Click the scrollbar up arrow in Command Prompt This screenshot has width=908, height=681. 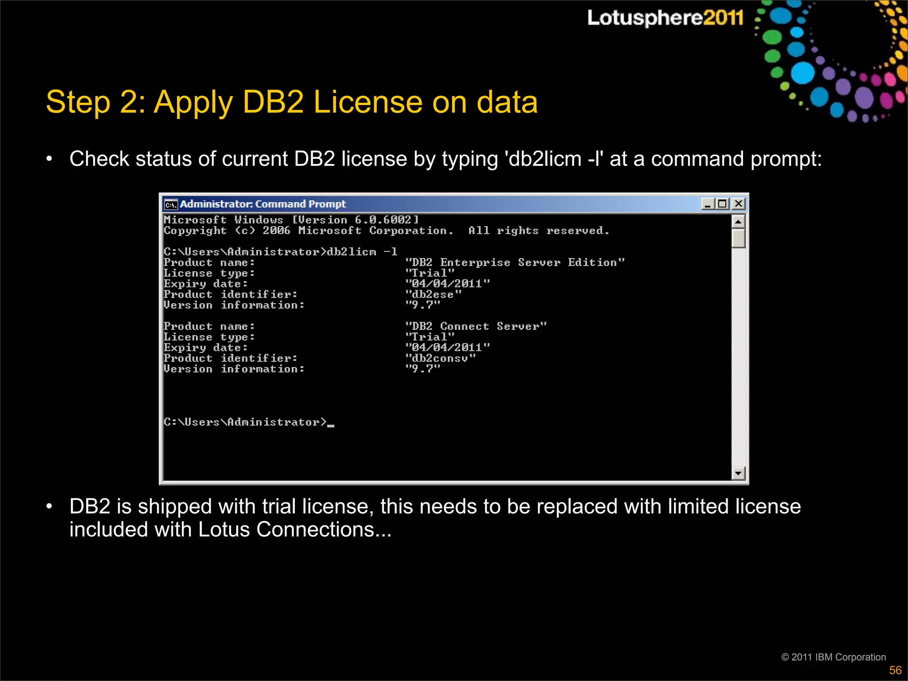[738, 221]
